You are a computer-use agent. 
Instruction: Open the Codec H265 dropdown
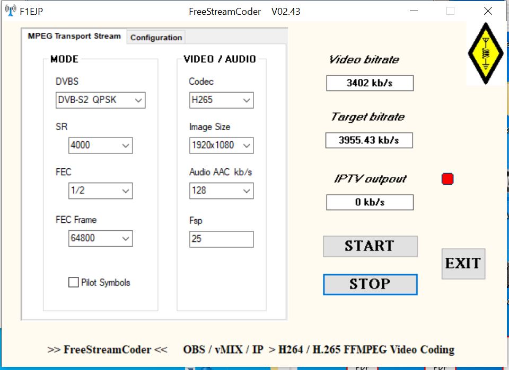pos(222,100)
